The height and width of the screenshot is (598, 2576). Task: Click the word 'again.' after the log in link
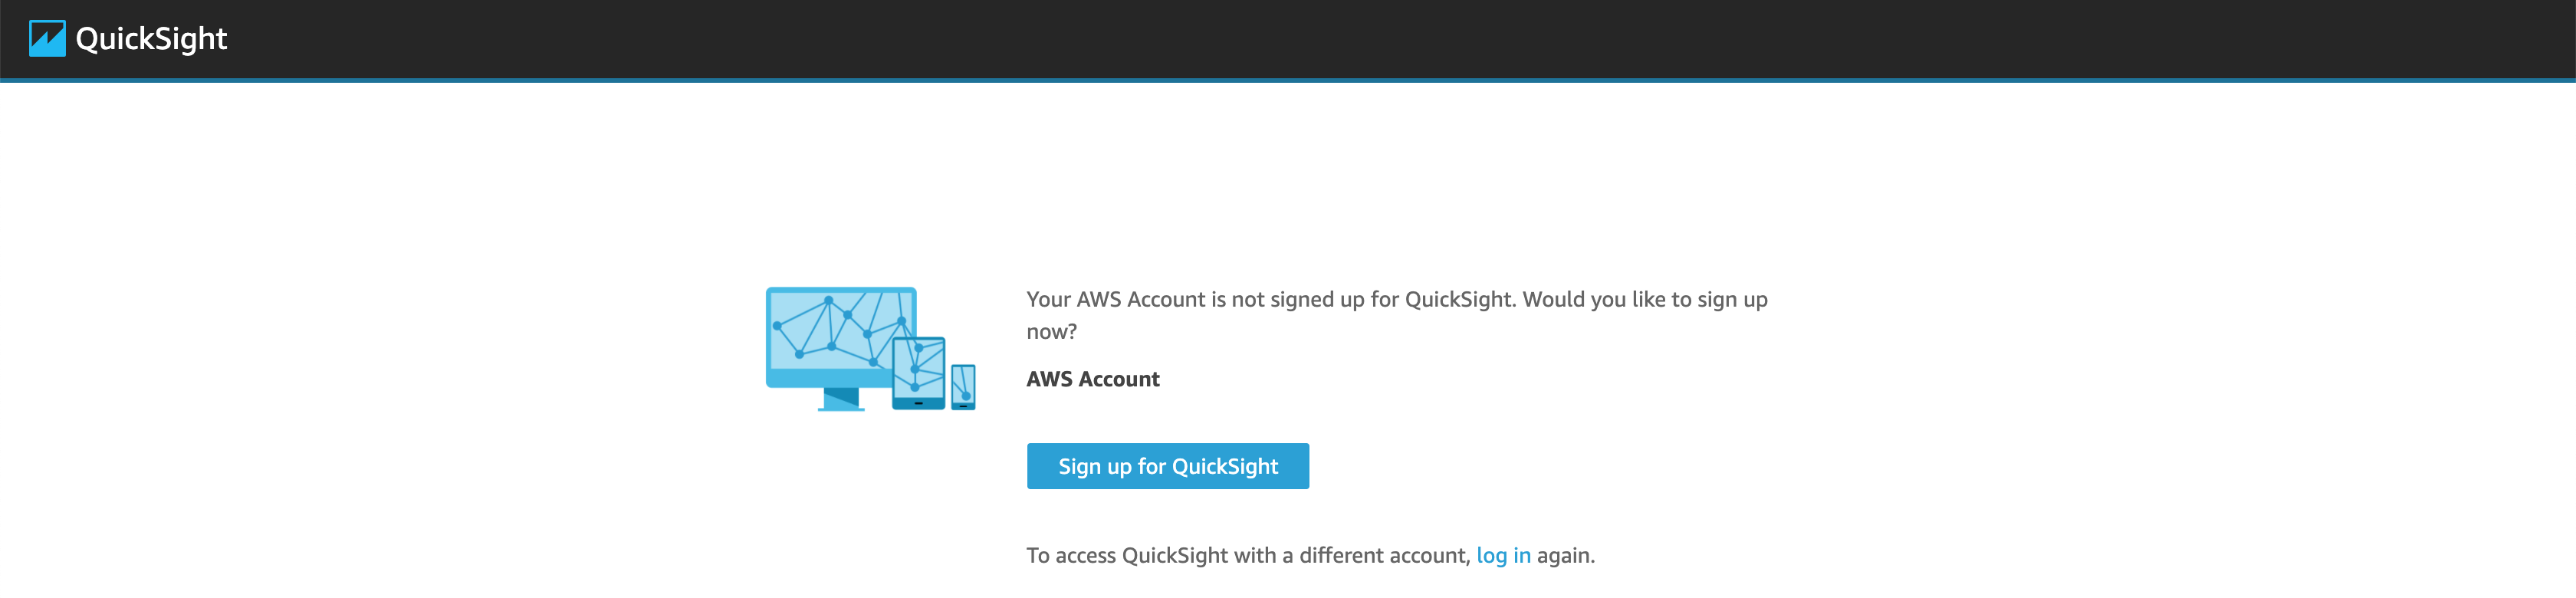[1566, 555]
